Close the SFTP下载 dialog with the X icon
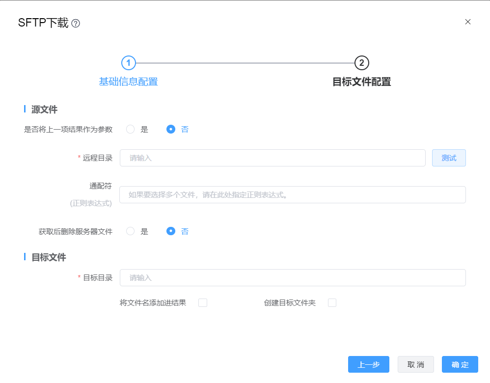The height and width of the screenshot is (383, 490). pyautogui.click(x=467, y=22)
